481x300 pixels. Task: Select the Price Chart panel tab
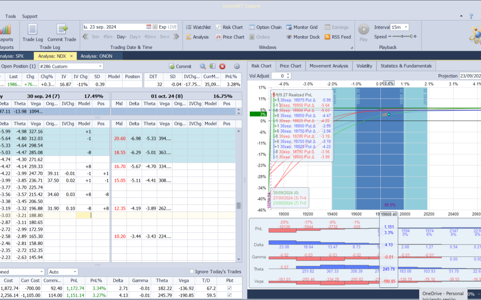(290, 66)
